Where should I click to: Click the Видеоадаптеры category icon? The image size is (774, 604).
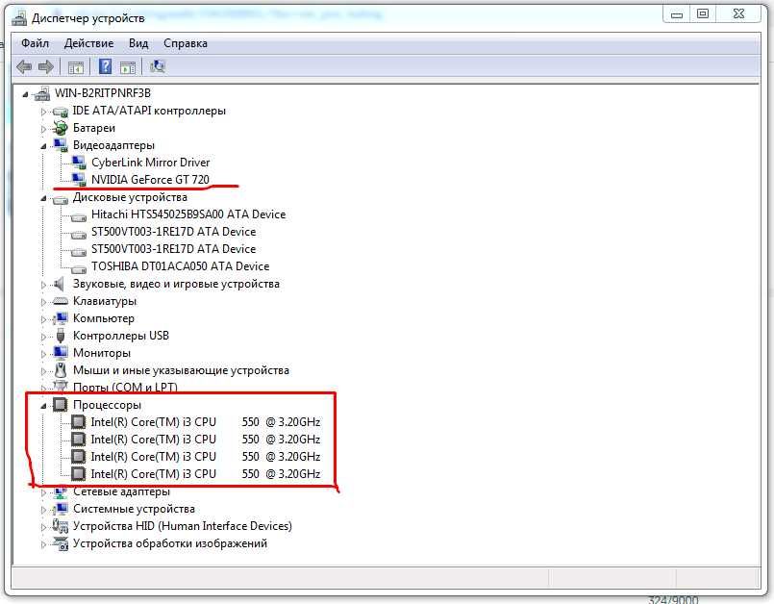click(61, 145)
